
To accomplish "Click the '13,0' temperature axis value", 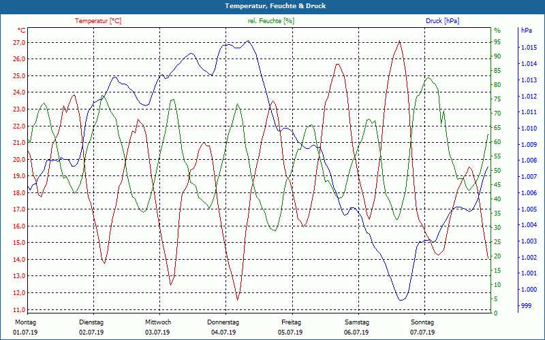I will [x=19, y=276].
